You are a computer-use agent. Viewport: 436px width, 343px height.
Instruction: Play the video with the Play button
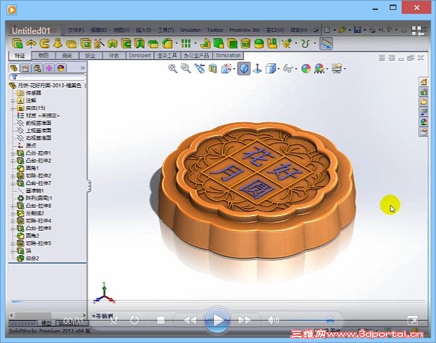218,320
